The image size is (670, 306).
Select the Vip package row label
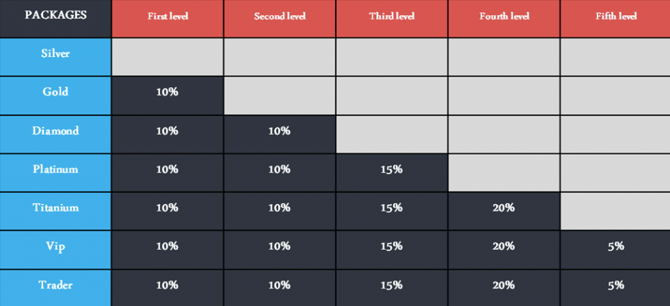[x=56, y=250]
